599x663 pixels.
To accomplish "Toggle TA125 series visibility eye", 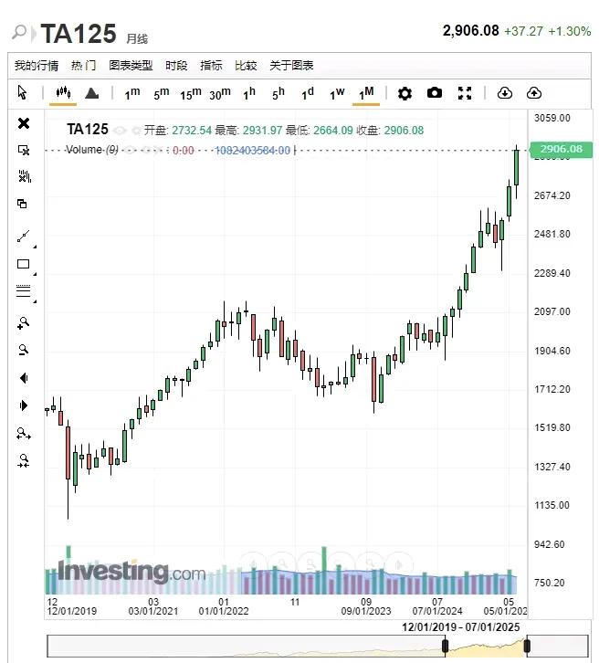I will pyautogui.click(x=120, y=131).
